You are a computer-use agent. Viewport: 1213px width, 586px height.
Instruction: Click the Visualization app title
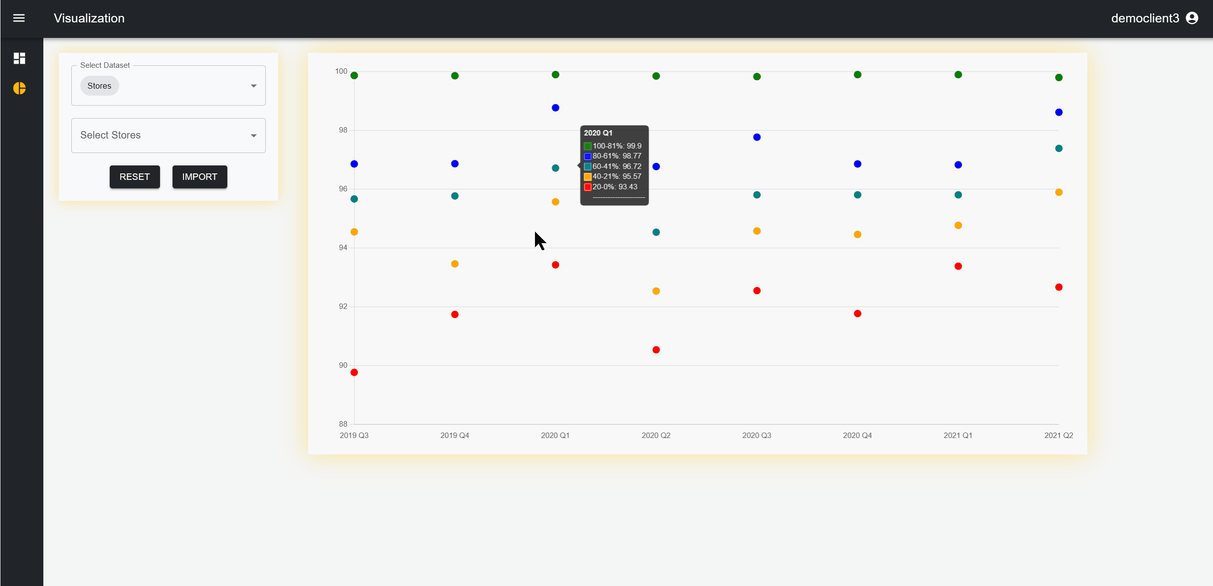(89, 18)
